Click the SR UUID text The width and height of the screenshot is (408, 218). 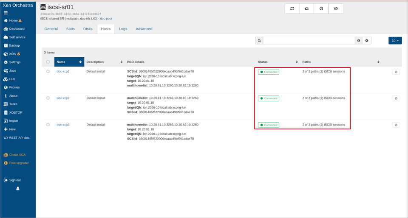click(x=71, y=14)
